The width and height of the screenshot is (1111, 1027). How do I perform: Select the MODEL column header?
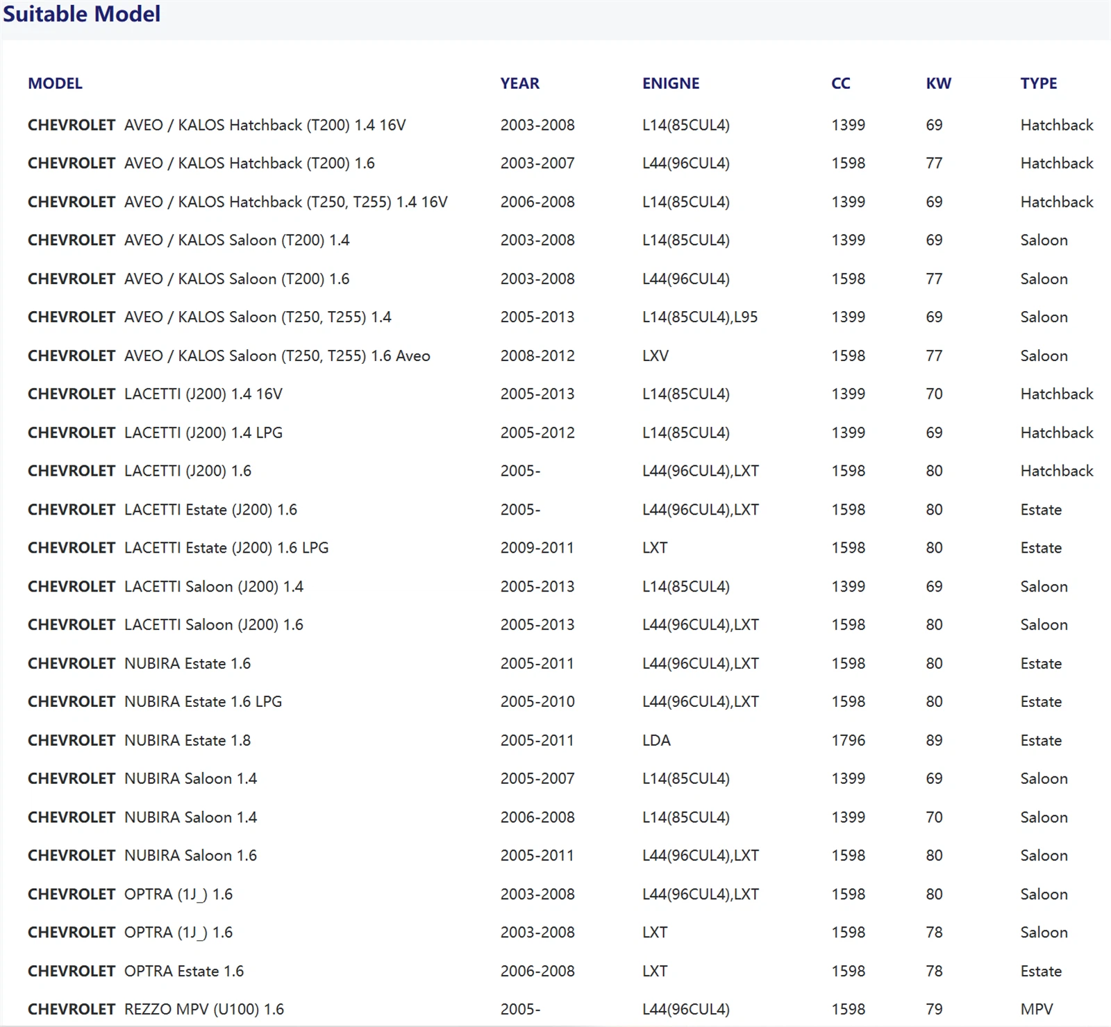(55, 83)
